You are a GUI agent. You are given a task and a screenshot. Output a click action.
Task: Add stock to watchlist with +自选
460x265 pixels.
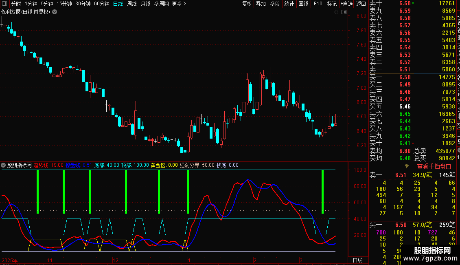tap(347, 4)
